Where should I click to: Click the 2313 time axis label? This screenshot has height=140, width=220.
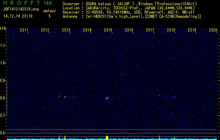66,30
